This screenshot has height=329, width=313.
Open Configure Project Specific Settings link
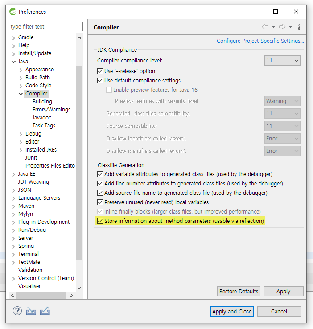coord(260,41)
